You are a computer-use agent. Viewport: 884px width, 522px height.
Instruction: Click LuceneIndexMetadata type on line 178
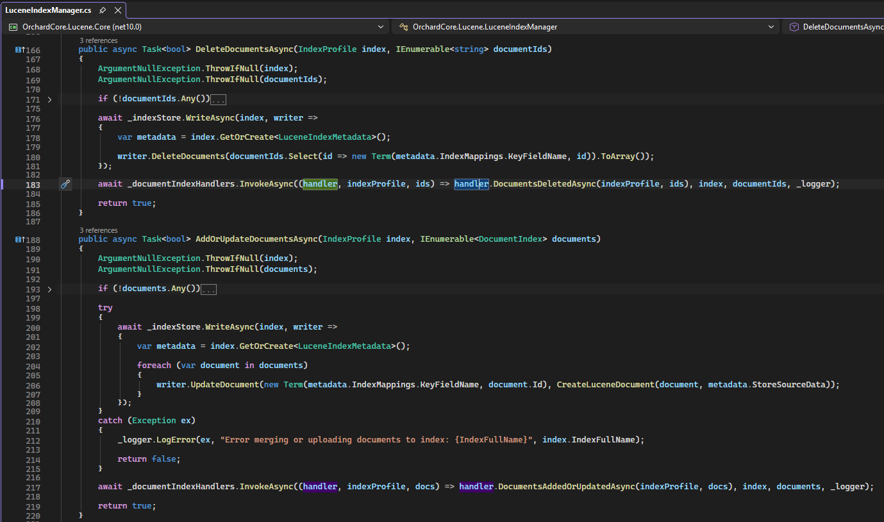[325, 137]
